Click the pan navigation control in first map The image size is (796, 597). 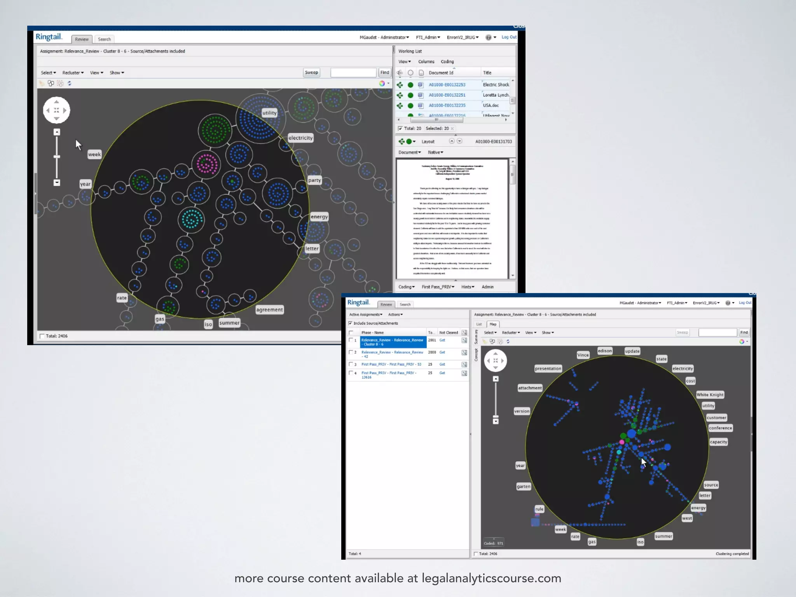point(56,110)
